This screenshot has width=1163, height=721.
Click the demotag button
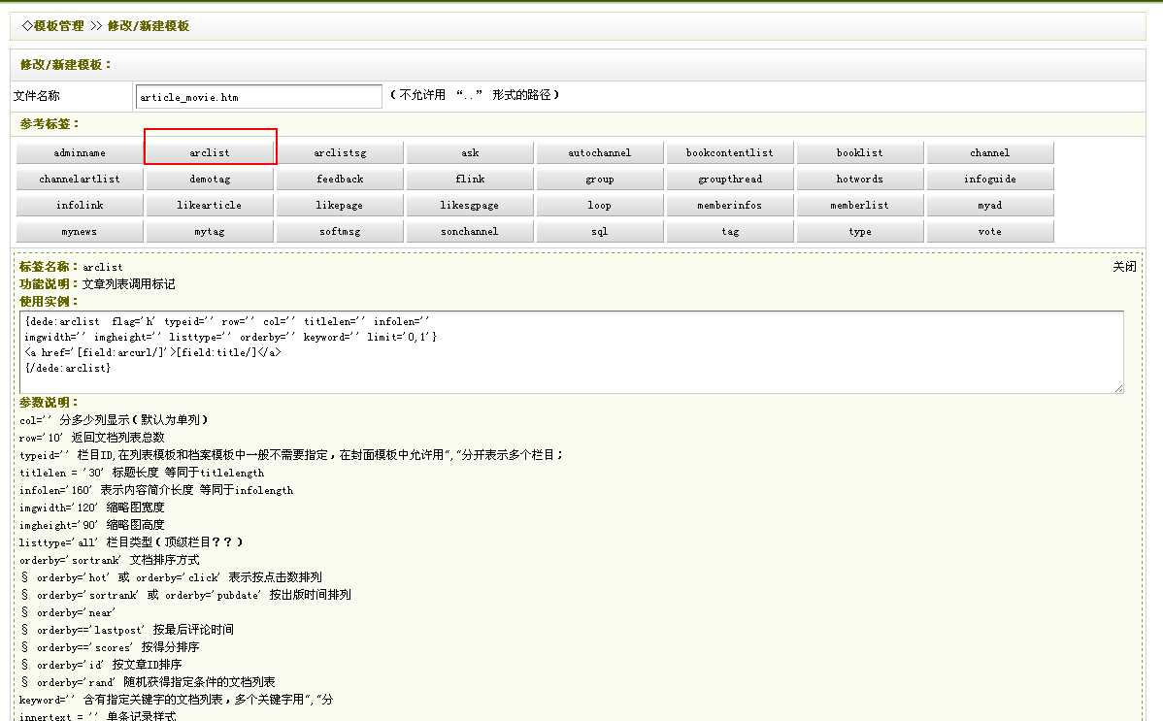coord(210,179)
